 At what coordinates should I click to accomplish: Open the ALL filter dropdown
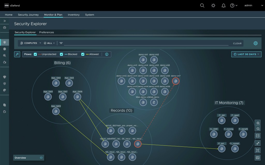click(x=49, y=43)
